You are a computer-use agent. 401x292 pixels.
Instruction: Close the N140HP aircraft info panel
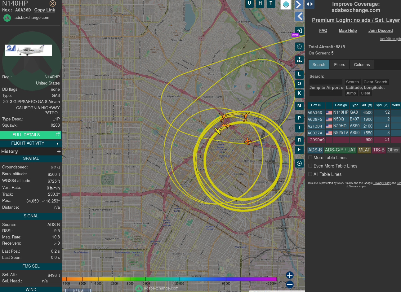click(53, 3)
